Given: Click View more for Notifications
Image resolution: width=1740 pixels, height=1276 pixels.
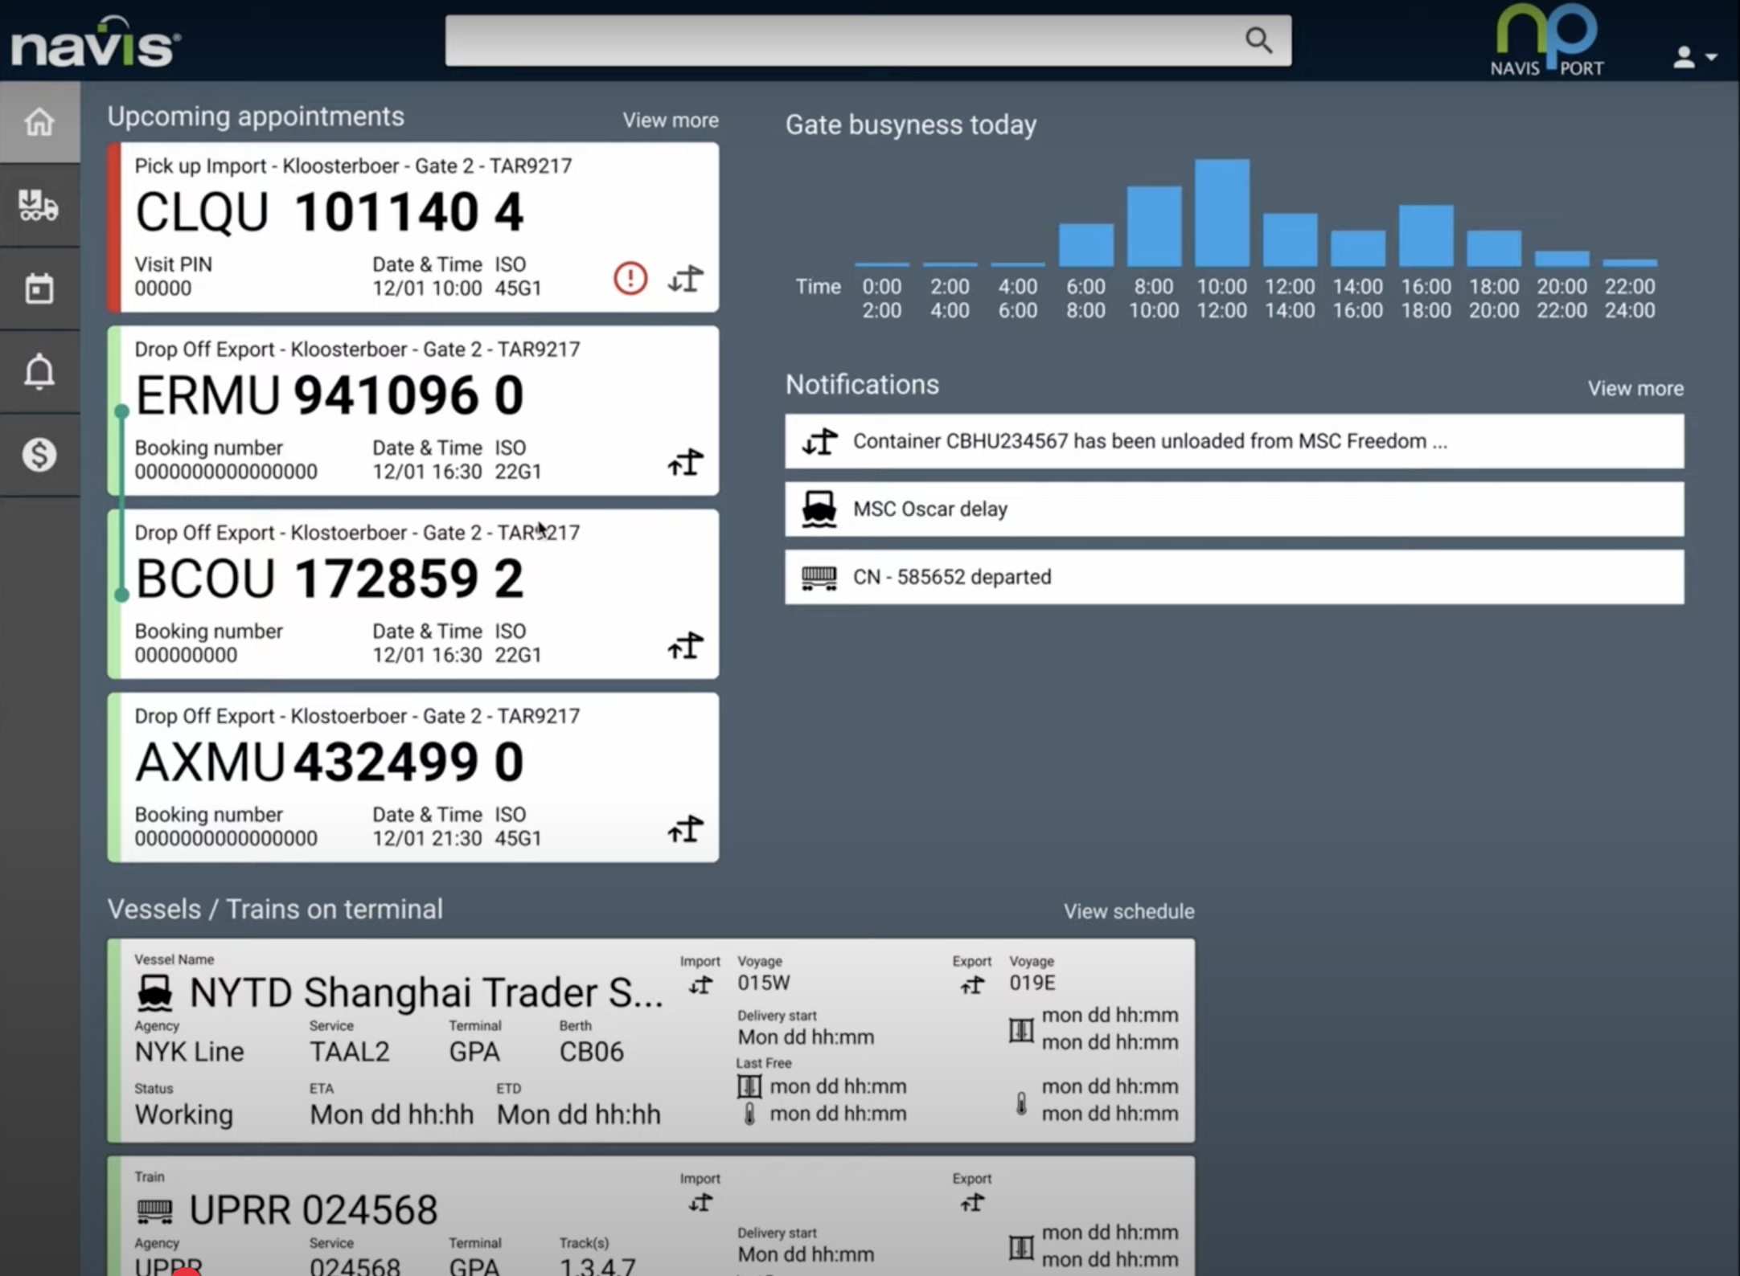Looking at the screenshot, I should pos(1635,389).
